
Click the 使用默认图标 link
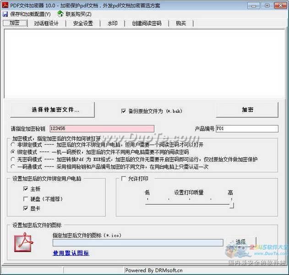click(71, 253)
